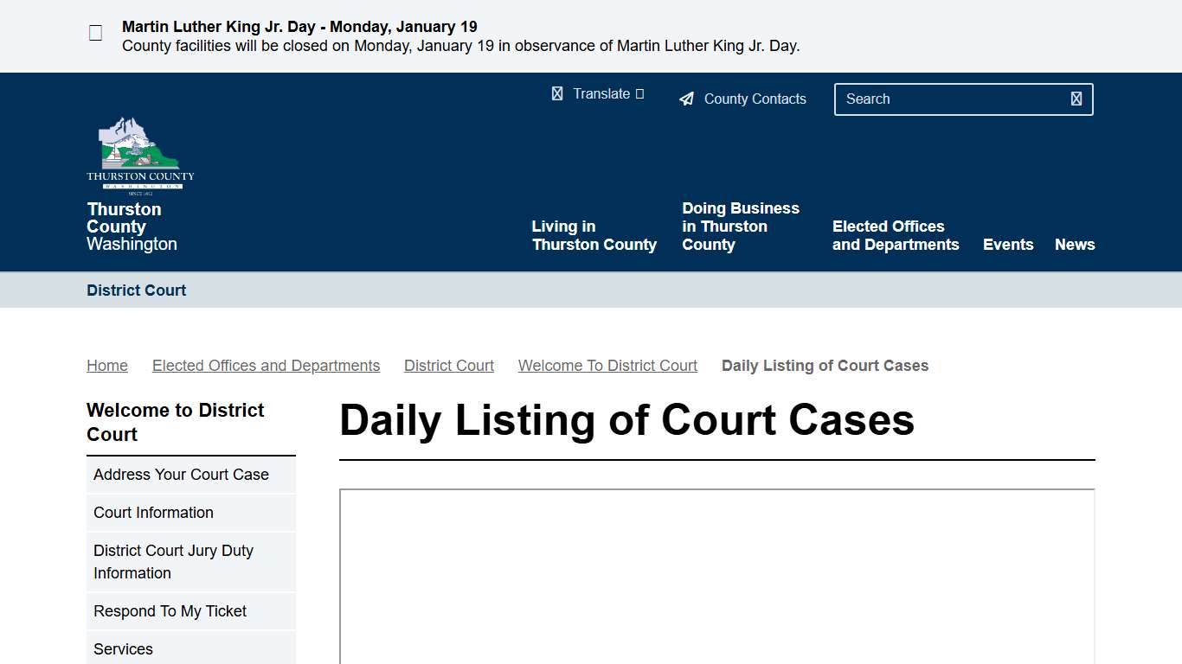Open the Doing Business in Thurston County menu
The width and height of the screenshot is (1182, 664).
tap(741, 226)
